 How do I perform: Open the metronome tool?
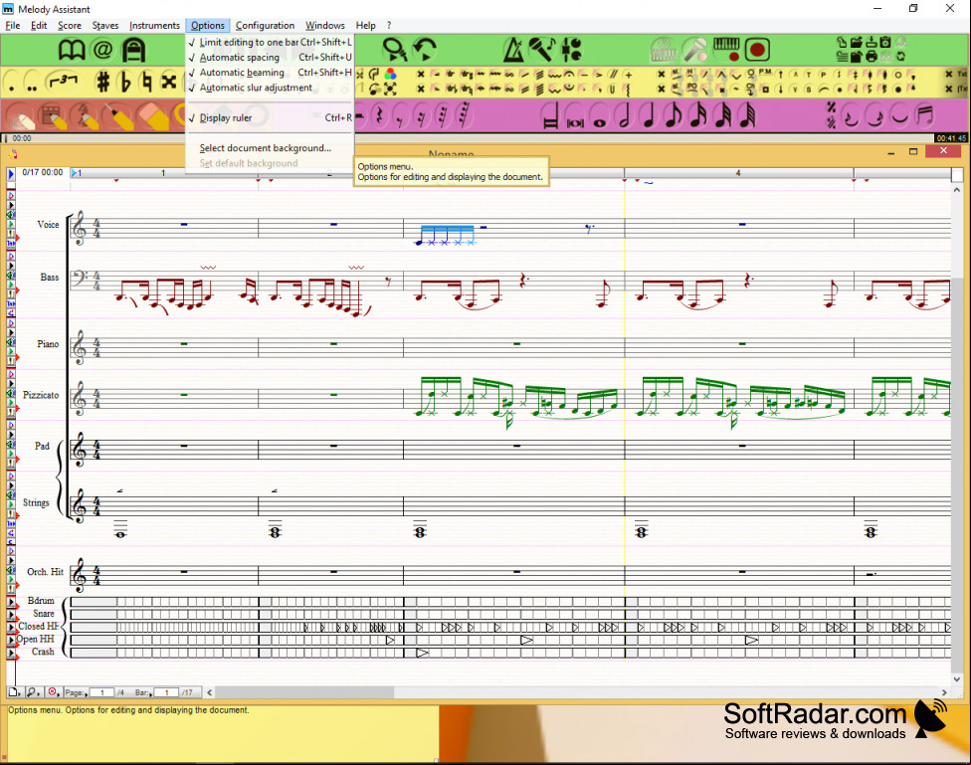pyautogui.click(x=512, y=50)
